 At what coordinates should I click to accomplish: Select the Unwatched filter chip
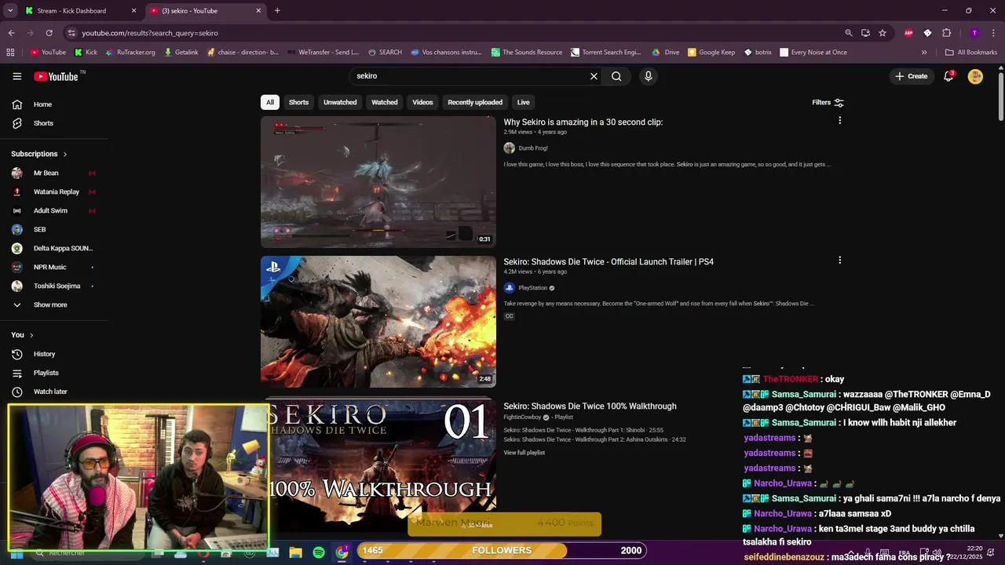click(340, 102)
